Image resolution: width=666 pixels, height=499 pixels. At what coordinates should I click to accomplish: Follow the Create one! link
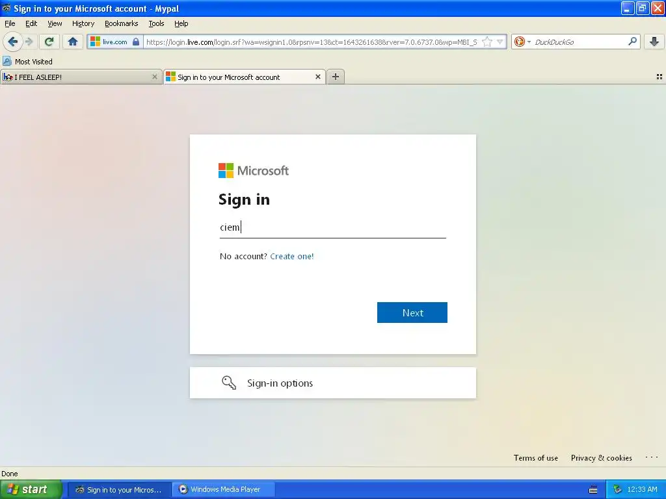(x=292, y=256)
